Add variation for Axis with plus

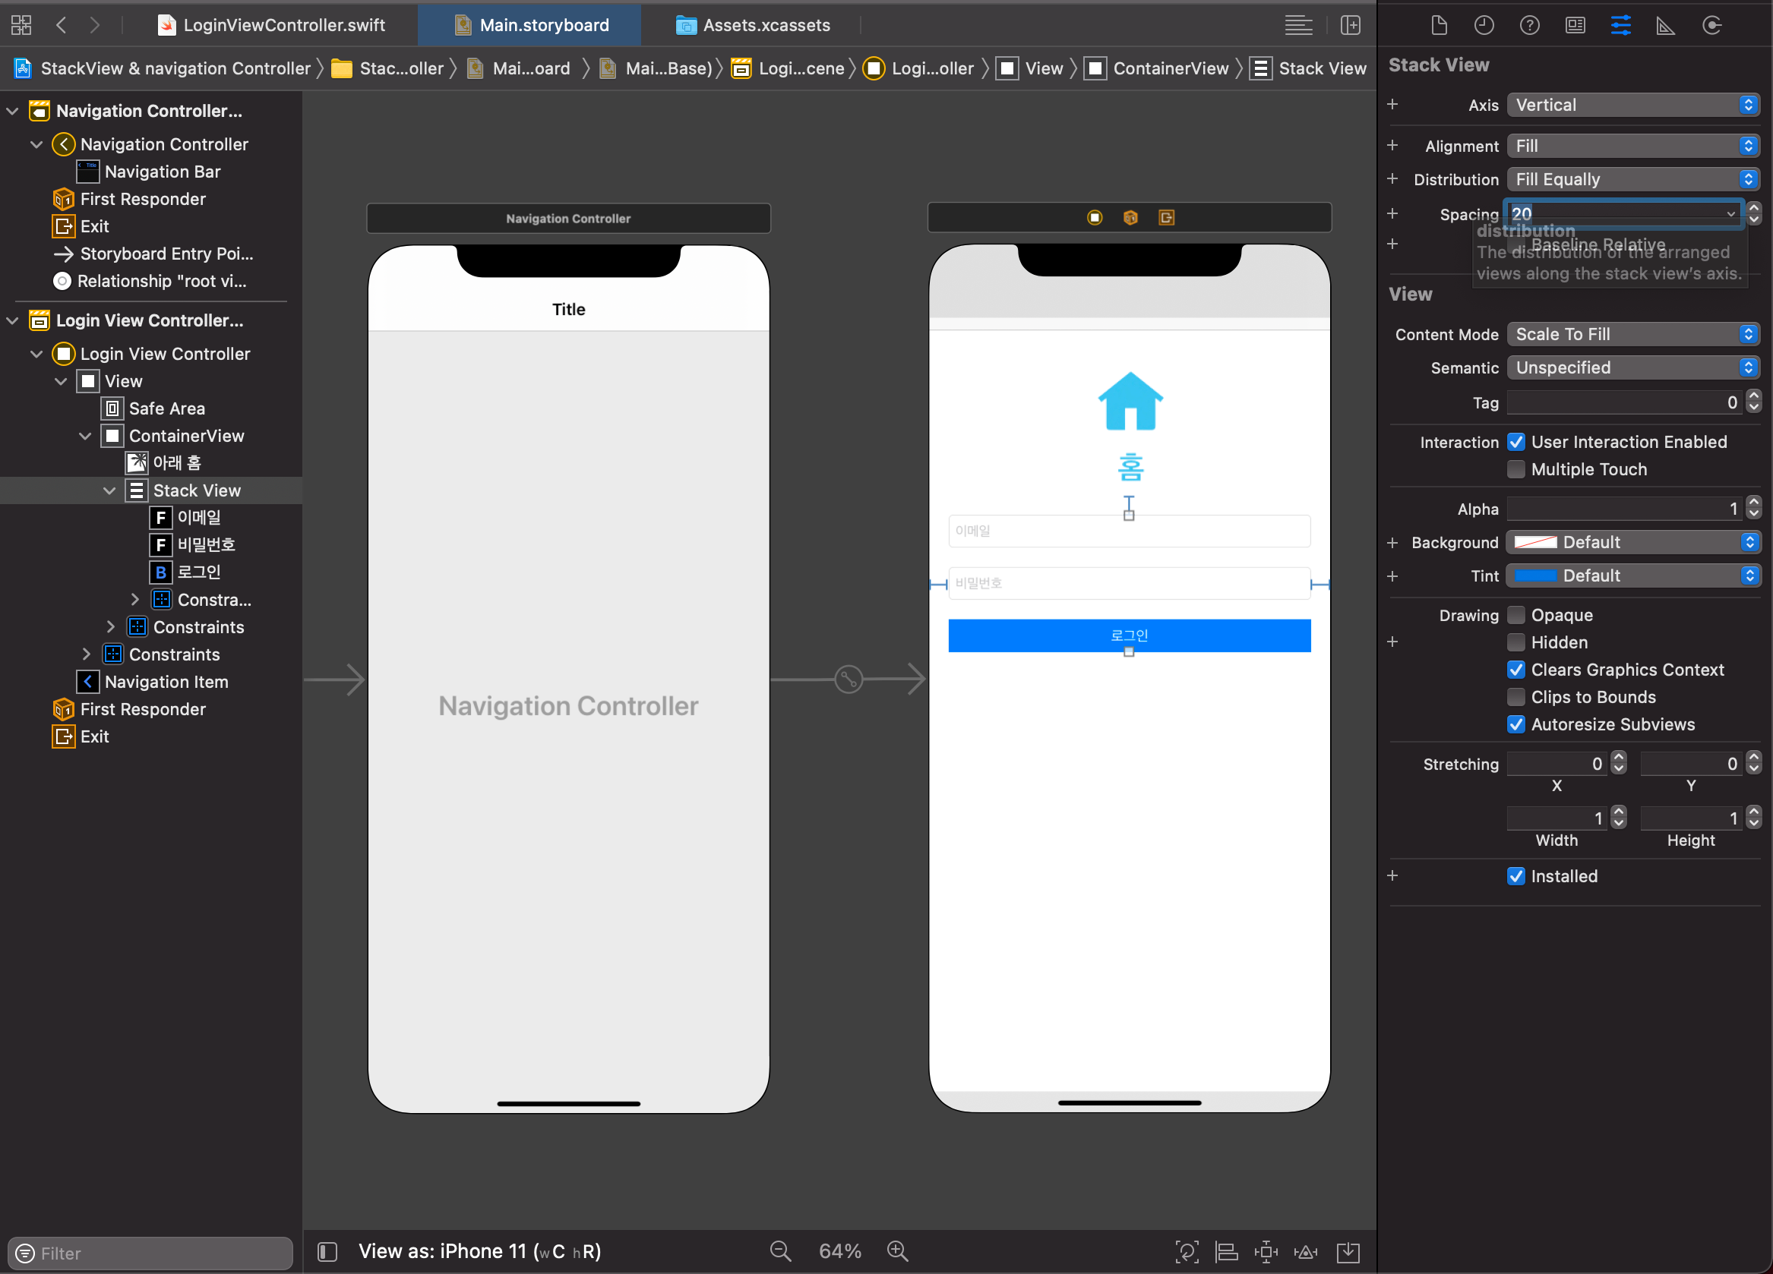pyautogui.click(x=1392, y=105)
